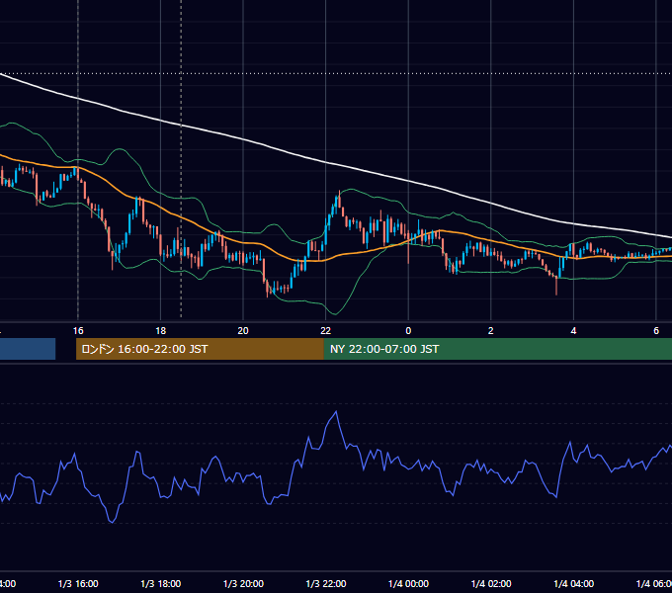Click the 4 hour axis label
The height and width of the screenshot is (593, 672).
coord(573,331)
